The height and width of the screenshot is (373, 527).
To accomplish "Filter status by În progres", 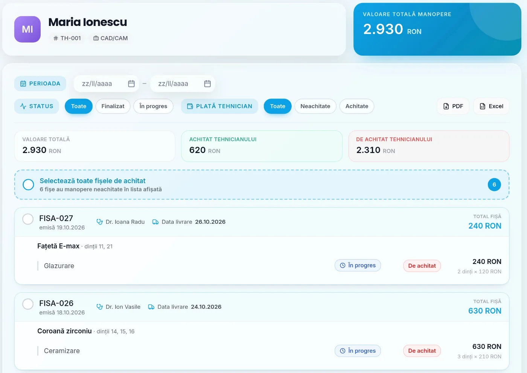I will tap(153, 106).
